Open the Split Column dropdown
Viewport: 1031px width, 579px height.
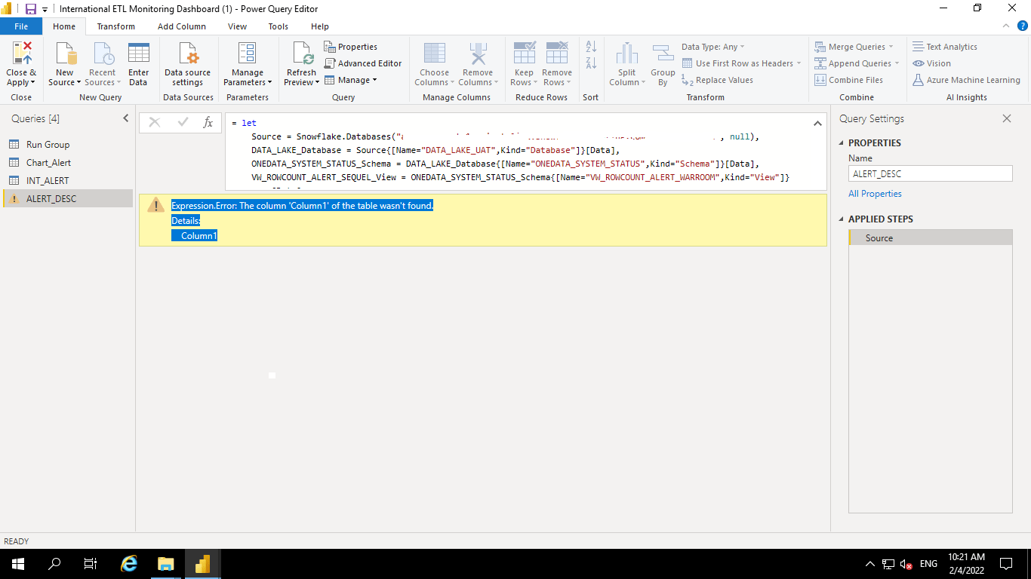tap(626, 63)
